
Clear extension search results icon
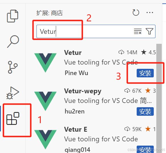click(138, 31)
